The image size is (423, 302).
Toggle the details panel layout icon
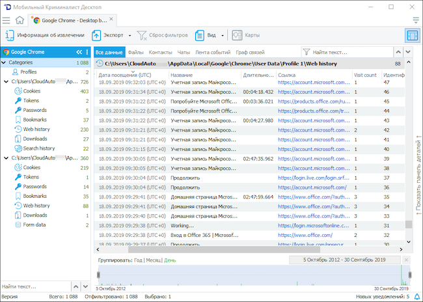tap(412, 34)
